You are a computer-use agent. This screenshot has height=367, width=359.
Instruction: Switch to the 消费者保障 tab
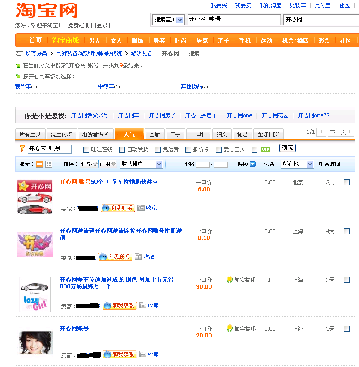point(95,134)
